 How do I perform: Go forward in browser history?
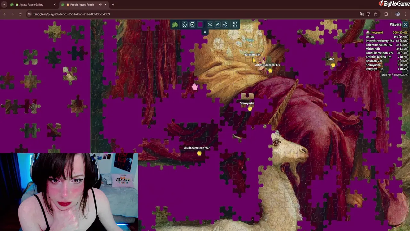(x=12, y=14)
